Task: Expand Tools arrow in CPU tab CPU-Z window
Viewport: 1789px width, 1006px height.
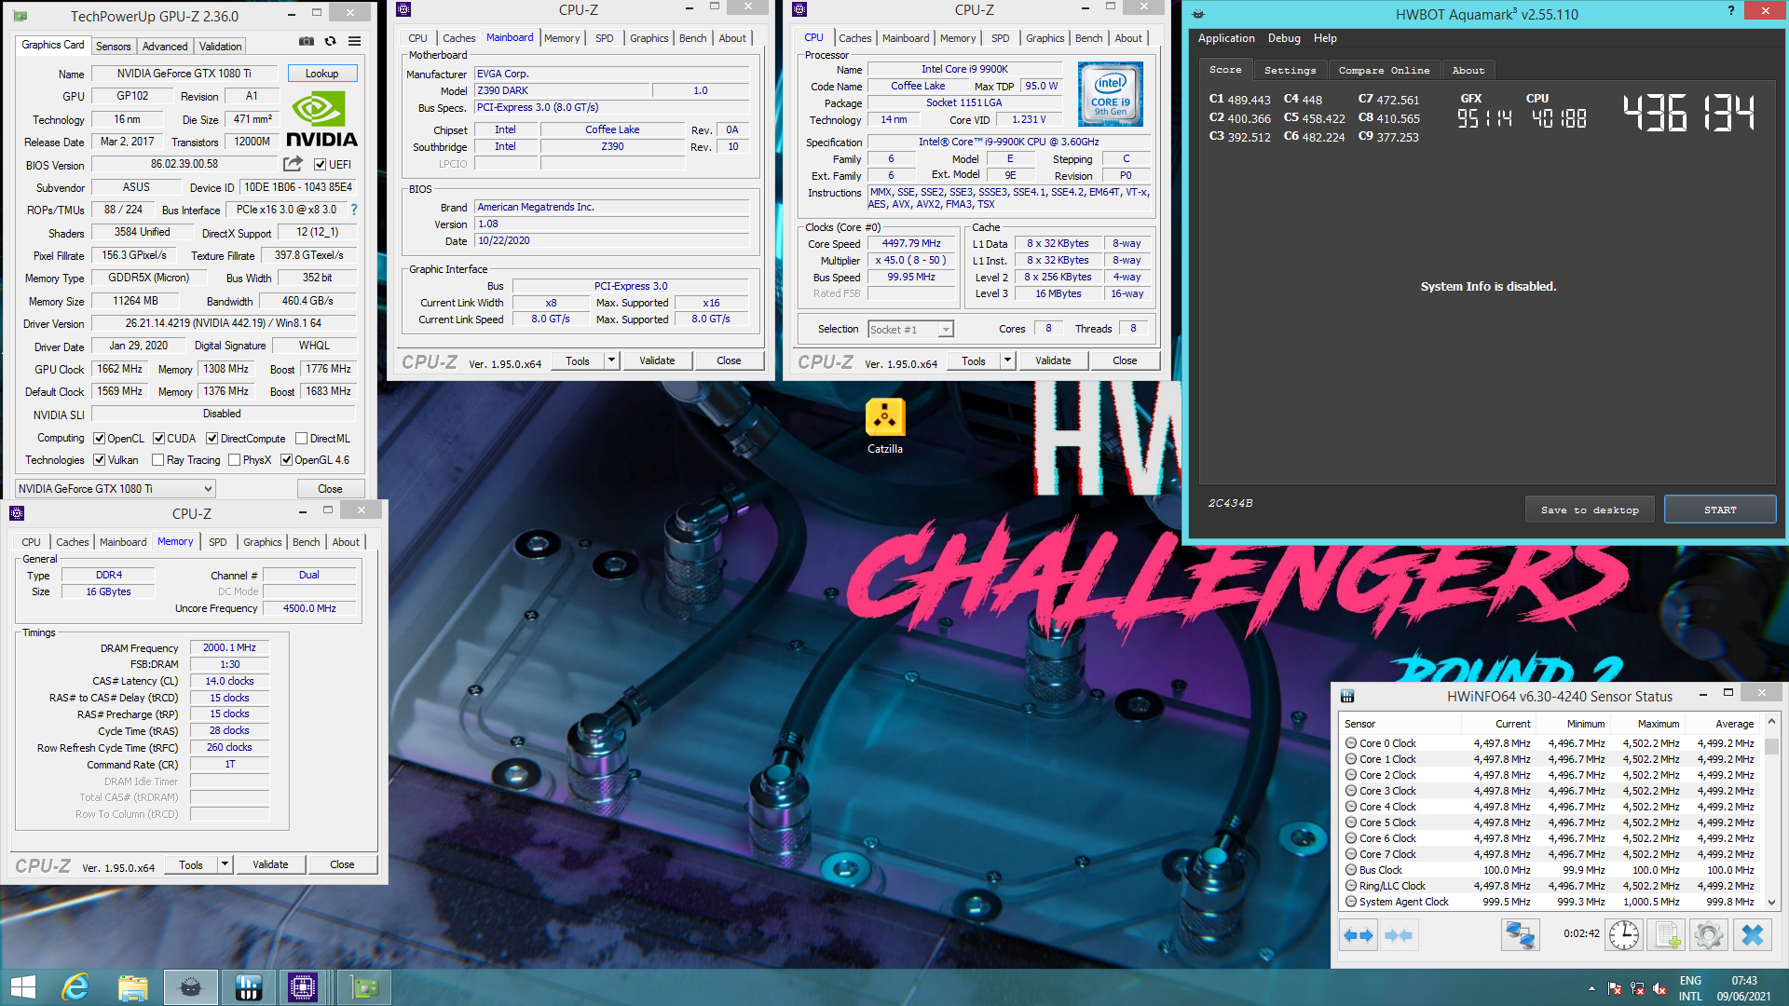Action: pyautogui.click(x=1008, y=361)
